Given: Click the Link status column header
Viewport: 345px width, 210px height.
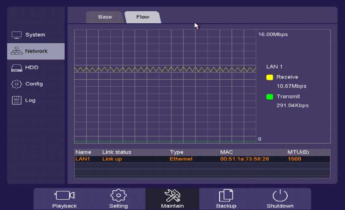Looking at the screenshot, I should [117, 152].
